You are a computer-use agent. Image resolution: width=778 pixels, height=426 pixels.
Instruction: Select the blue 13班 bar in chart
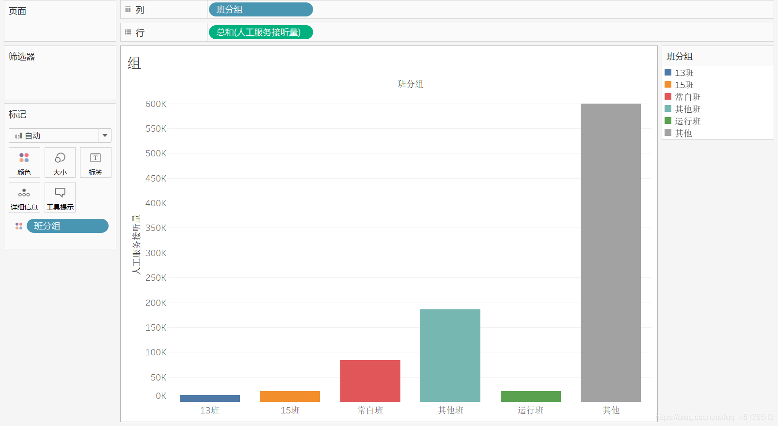[210, 398]
